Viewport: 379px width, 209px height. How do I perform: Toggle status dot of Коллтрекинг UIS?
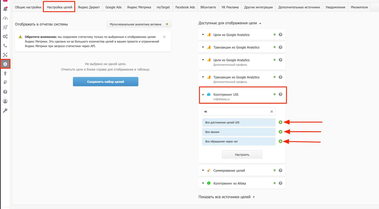click(x=274, y=94)
